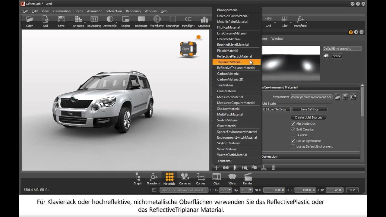The image size is (386, 217).
Task: Click the Scene button
Action: point(337,56)
